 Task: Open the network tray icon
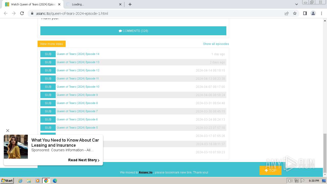[x=296, y=181]
